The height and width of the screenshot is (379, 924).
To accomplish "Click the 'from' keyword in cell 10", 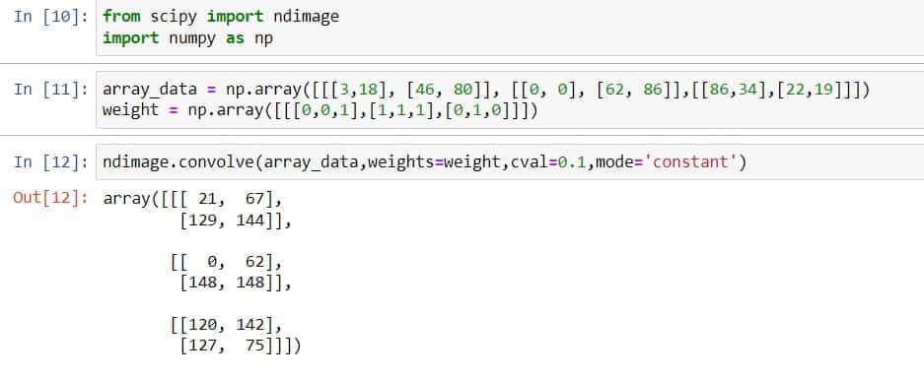I will [x=121, y=17].
